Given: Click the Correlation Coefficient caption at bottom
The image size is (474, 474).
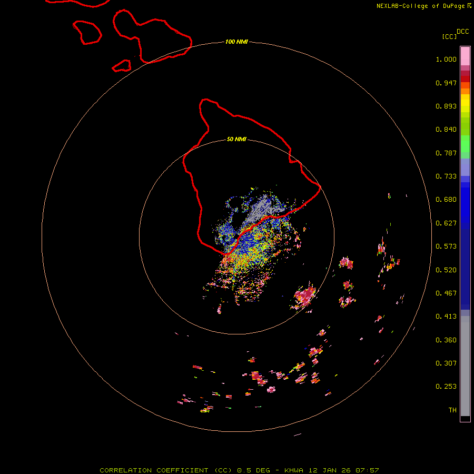Looking at the screenshot, I should coord(239,470).
